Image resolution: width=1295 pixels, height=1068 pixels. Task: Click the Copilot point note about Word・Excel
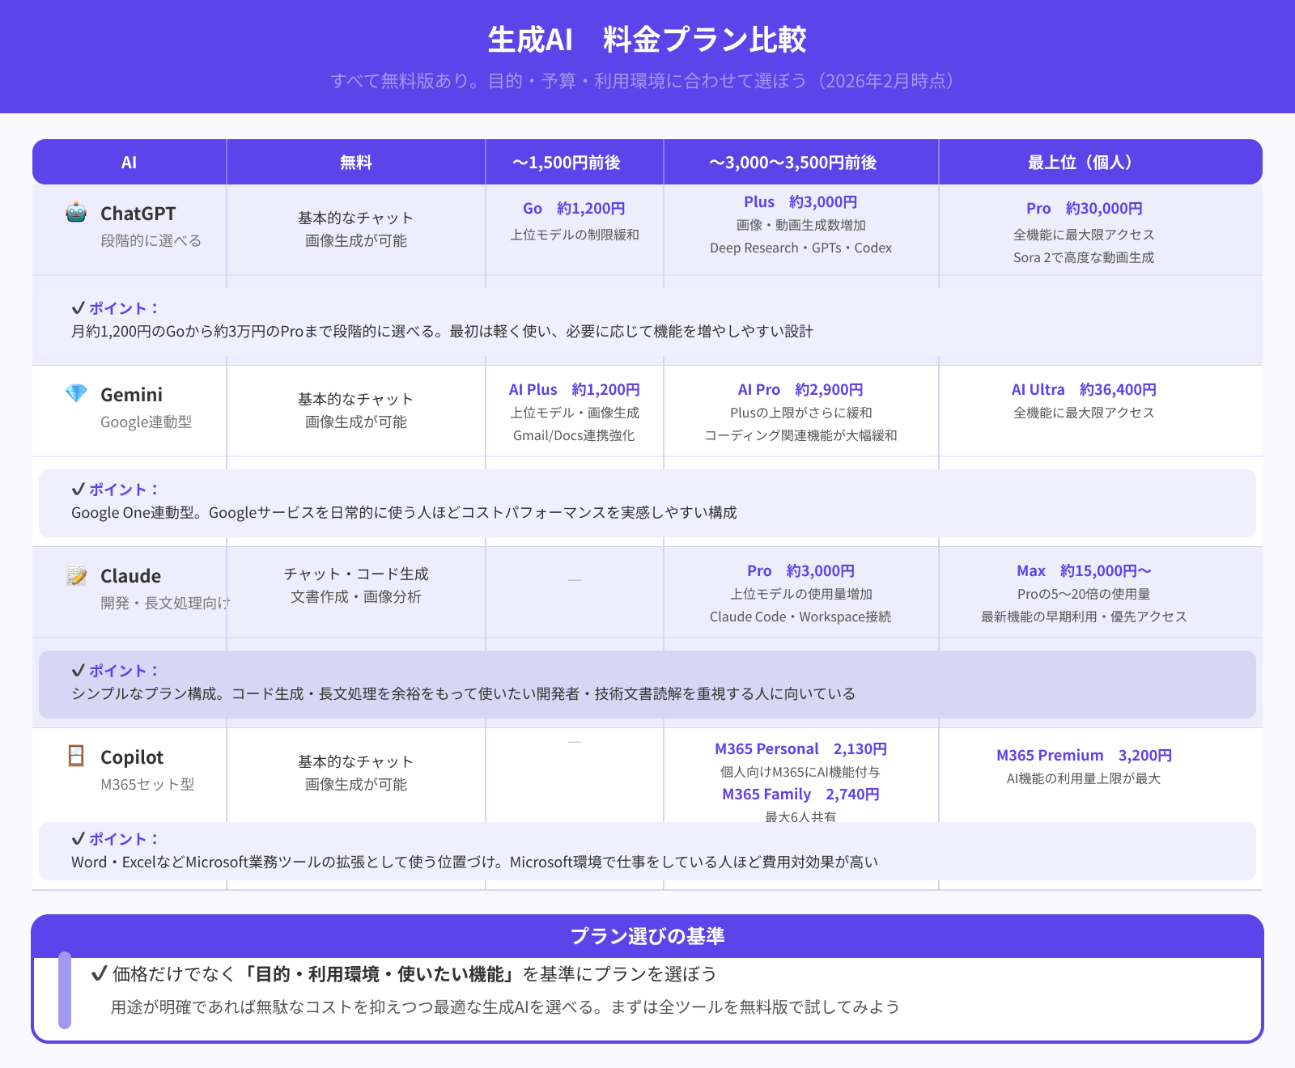pyautogui.click(x=474, y=862)
